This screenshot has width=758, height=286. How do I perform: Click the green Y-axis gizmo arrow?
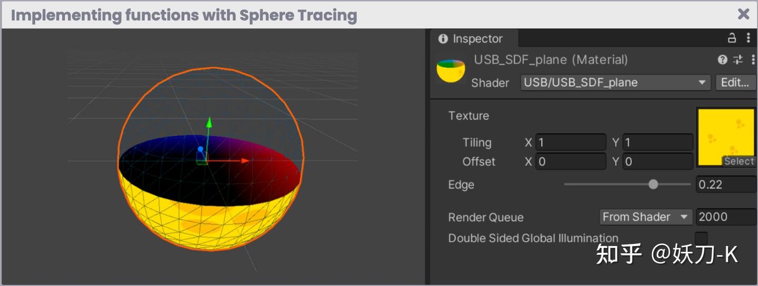pos(209,122)
